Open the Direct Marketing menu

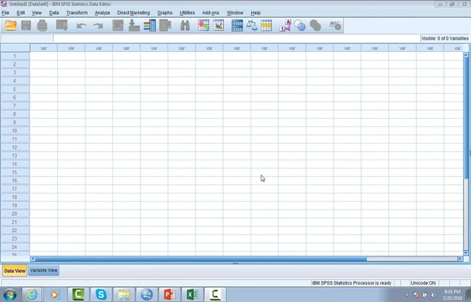click(x=133, y=13)
